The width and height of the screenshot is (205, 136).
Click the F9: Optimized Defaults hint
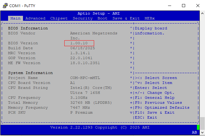pos(162,107)
